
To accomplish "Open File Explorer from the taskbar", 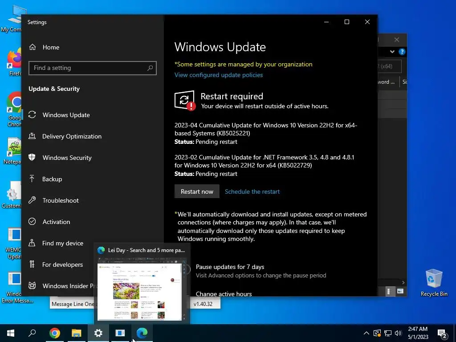I will click(76, 333).
